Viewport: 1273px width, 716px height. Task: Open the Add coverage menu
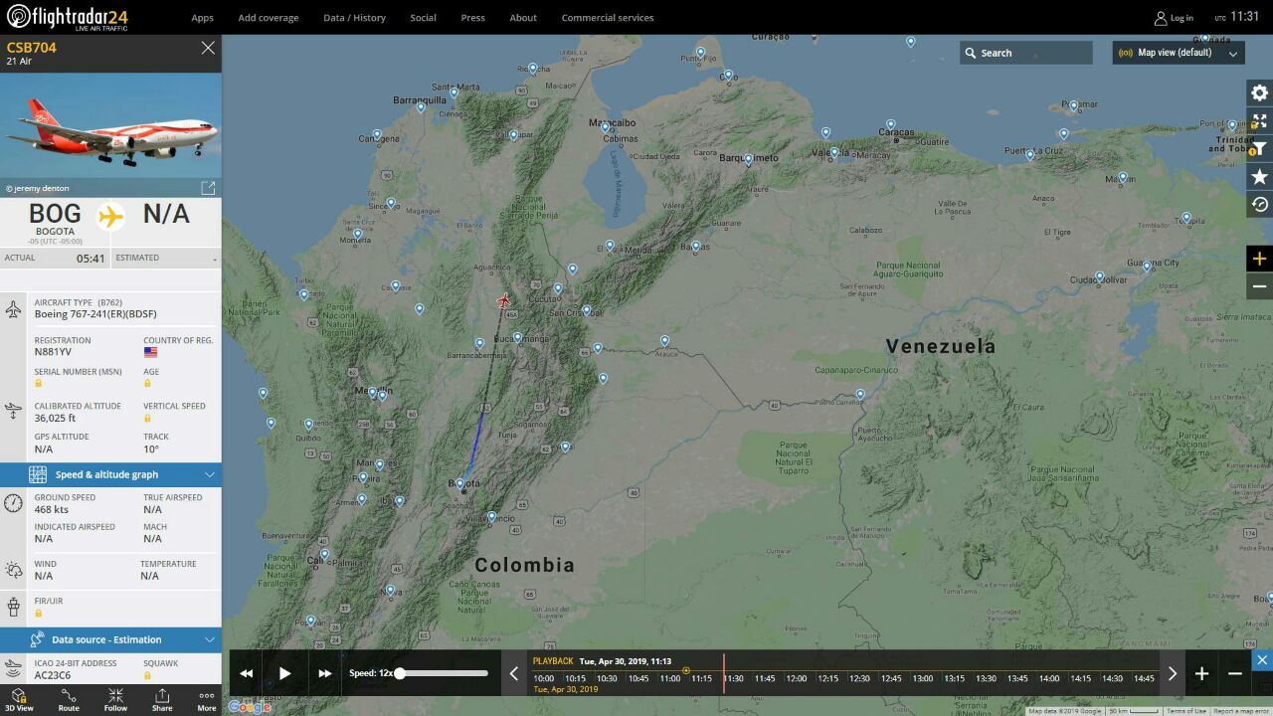[269, 18]
